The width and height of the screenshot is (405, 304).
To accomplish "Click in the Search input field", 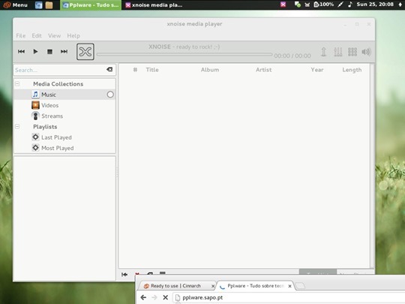I will click(x=59, y=70).
